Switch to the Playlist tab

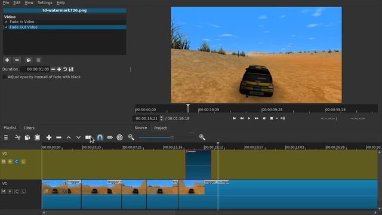[x=10, y=127]
